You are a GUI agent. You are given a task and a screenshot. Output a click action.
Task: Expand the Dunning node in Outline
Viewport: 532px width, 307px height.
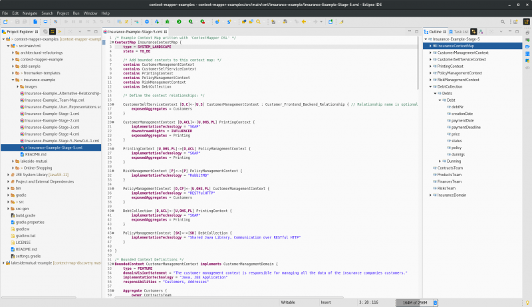[x=440, y=161]
